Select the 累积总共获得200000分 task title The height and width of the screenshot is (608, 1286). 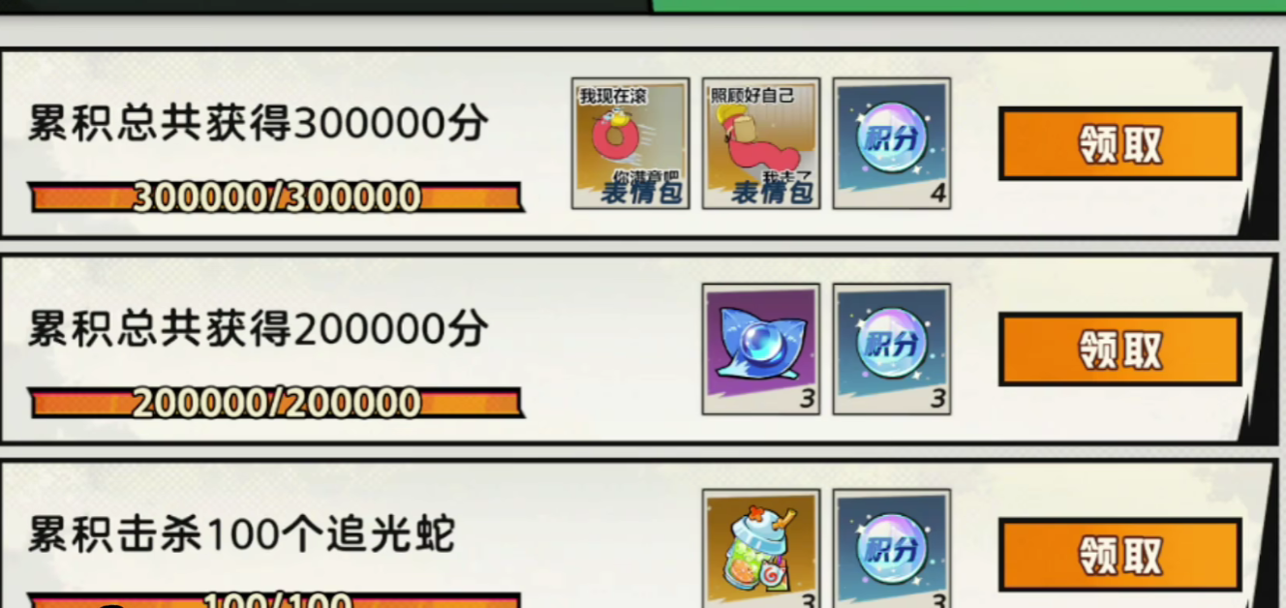tap(258, 330)
